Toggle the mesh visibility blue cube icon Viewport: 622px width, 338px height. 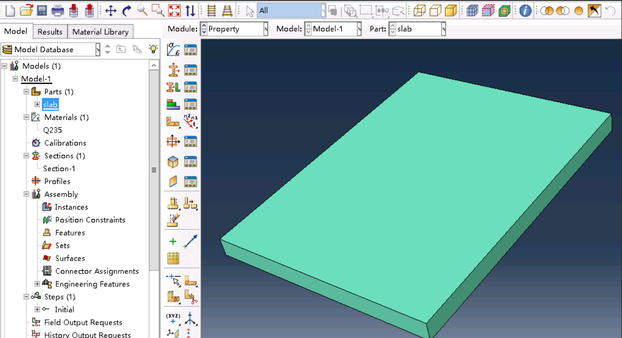tap(472, 10)
